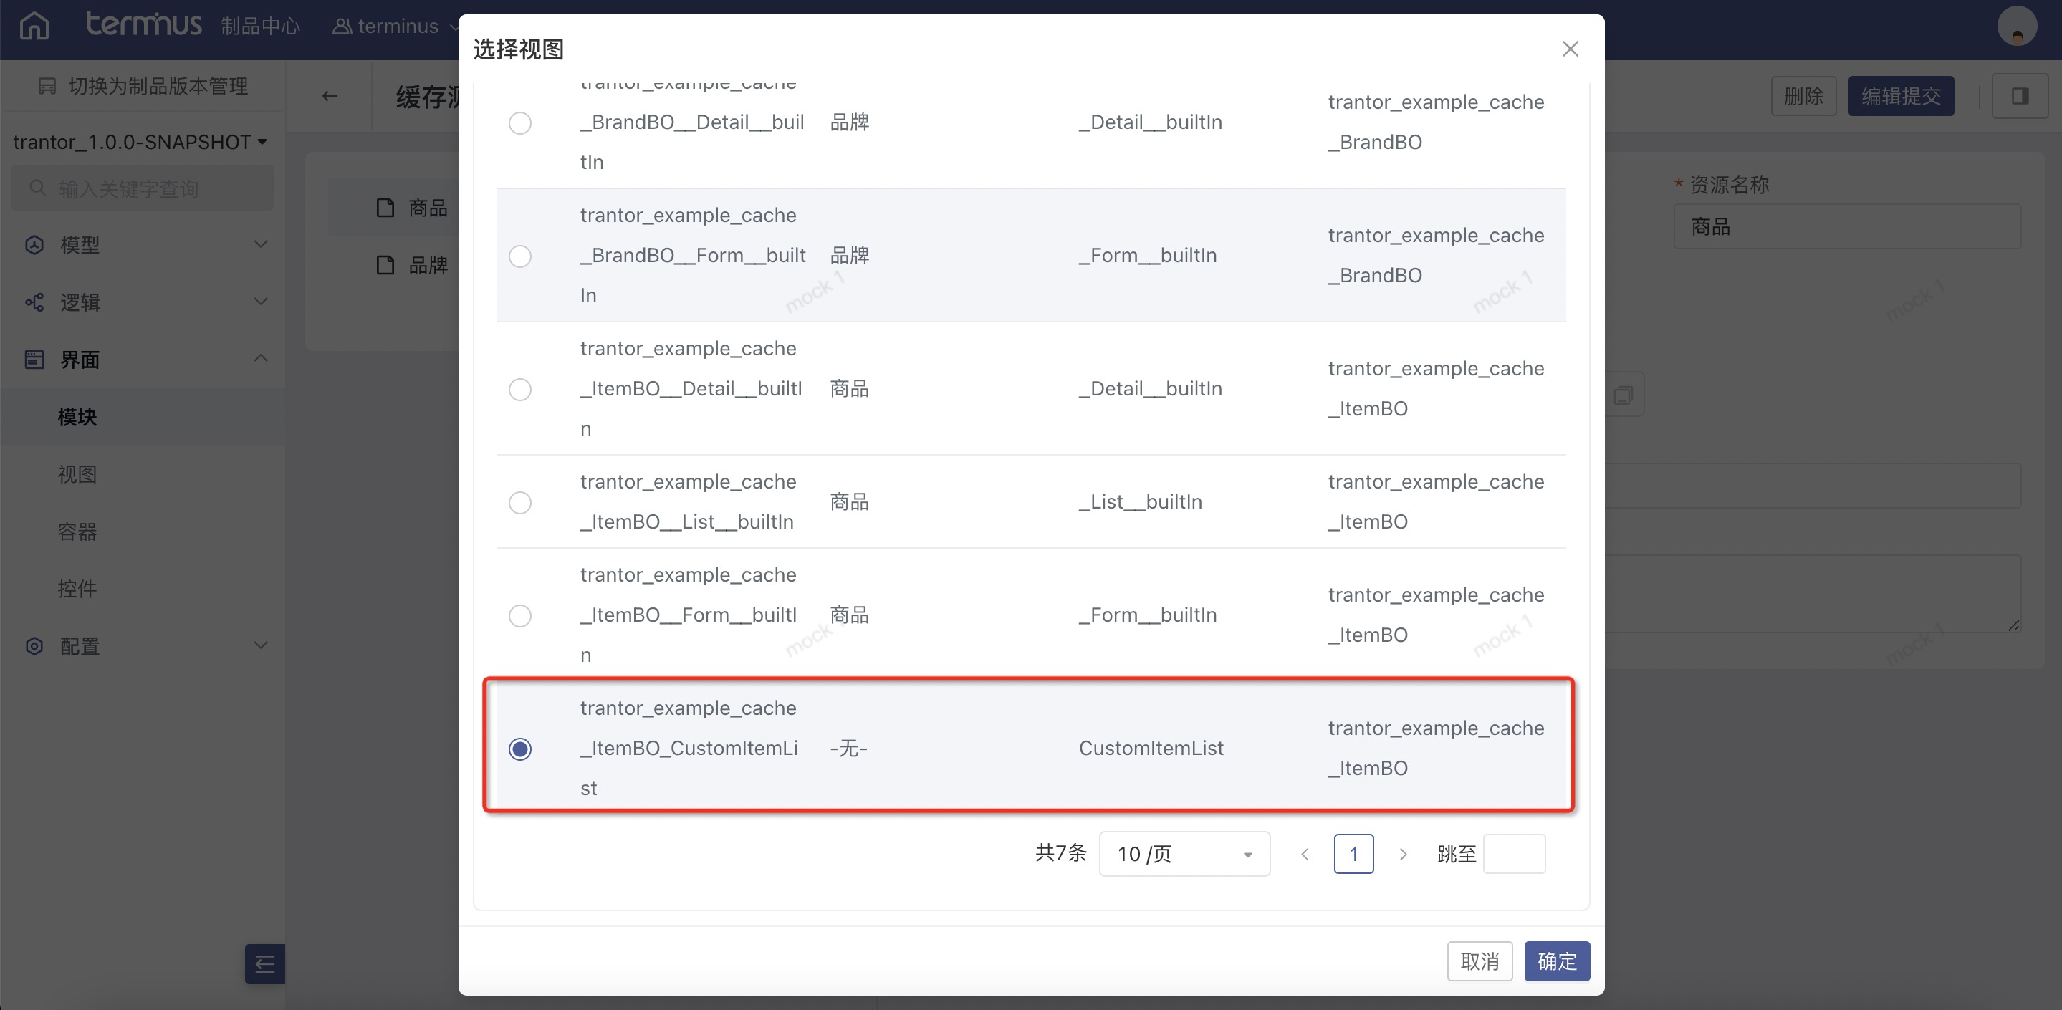Click _List__builtIn cell text

click(1140, 502)
